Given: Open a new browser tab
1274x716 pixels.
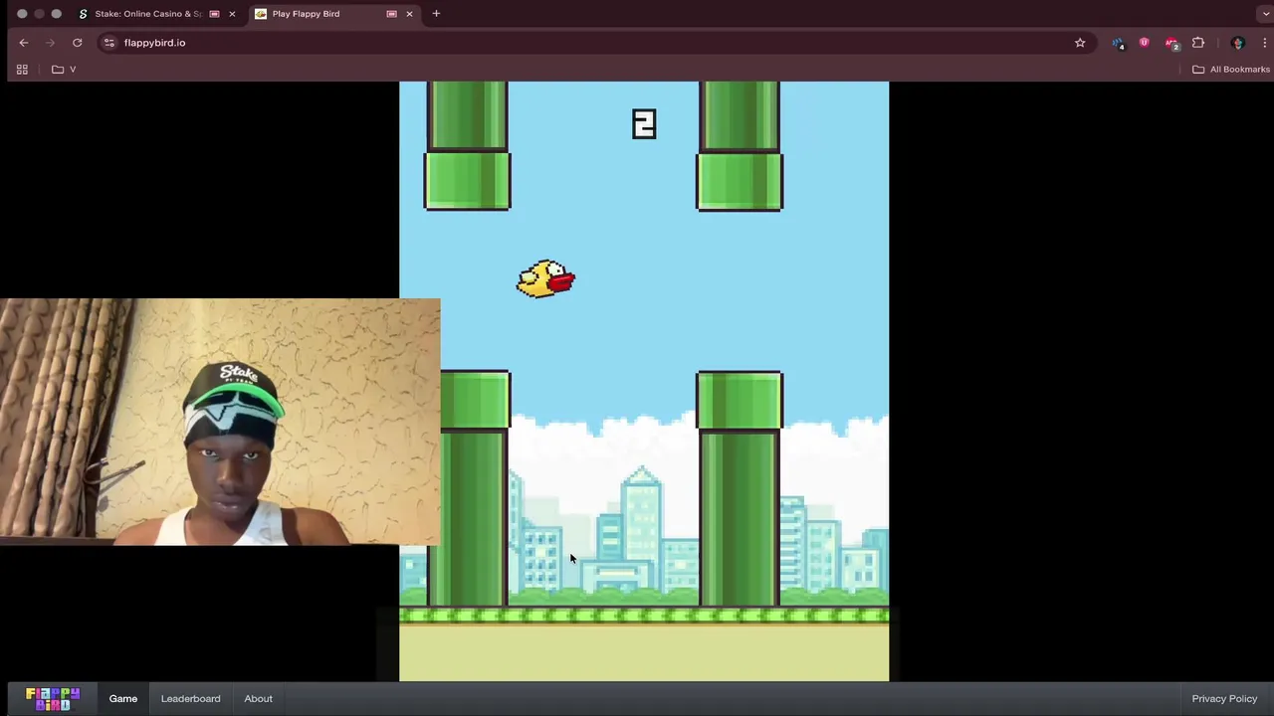Looking at the screenshot, I should tap(436, 14).
